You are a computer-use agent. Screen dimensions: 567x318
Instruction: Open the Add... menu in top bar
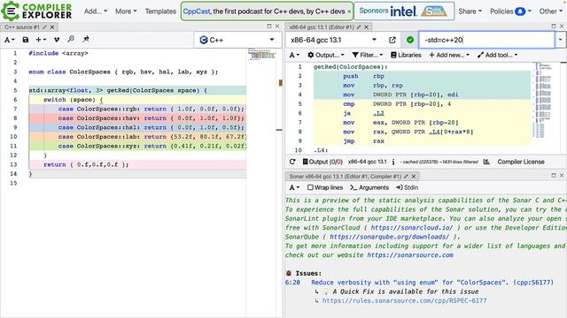(x=96, y=11)
